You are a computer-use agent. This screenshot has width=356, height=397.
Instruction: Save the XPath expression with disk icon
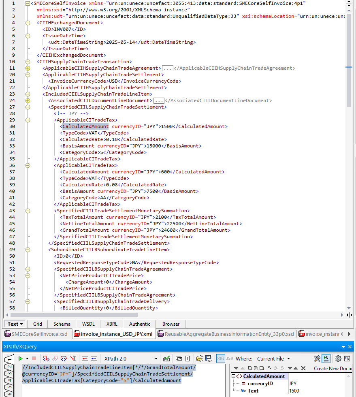click(209, 359)
